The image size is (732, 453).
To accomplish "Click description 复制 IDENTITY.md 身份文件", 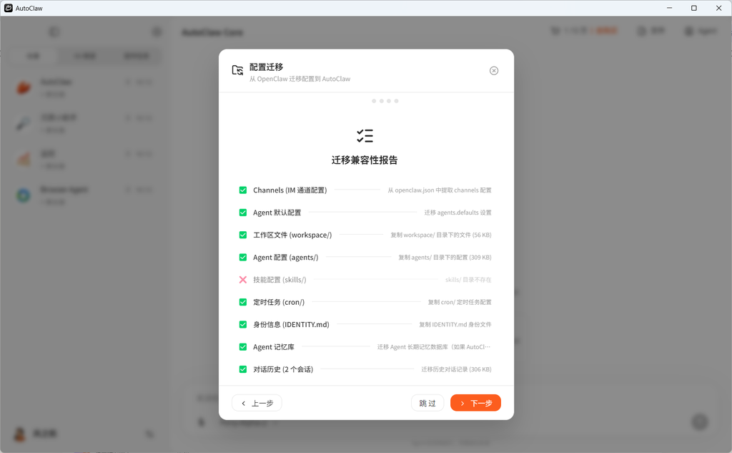I will click(455, 324).
